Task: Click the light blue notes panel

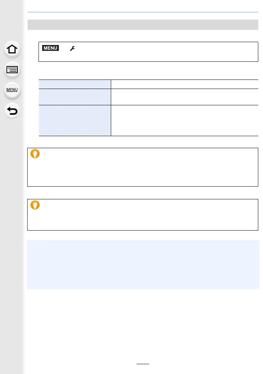Action: (143, 264)
